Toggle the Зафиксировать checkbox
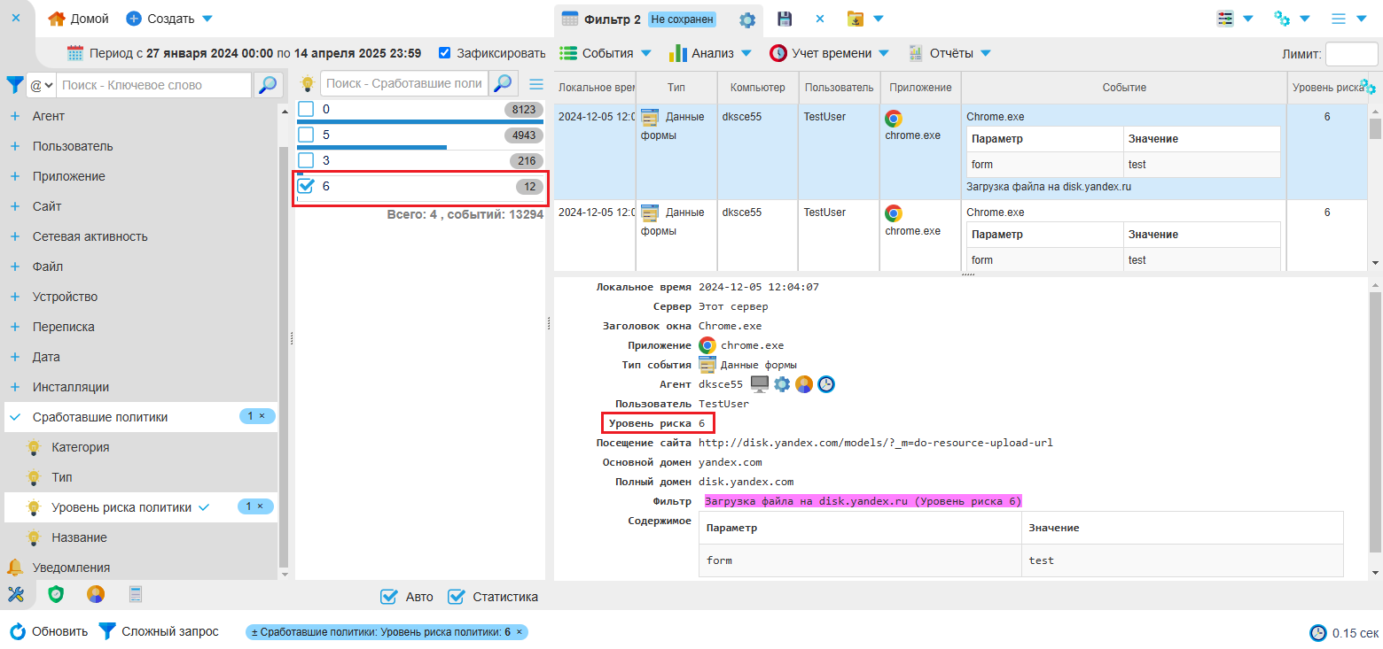Screen dimensions: 1383x649 point(445,53)
